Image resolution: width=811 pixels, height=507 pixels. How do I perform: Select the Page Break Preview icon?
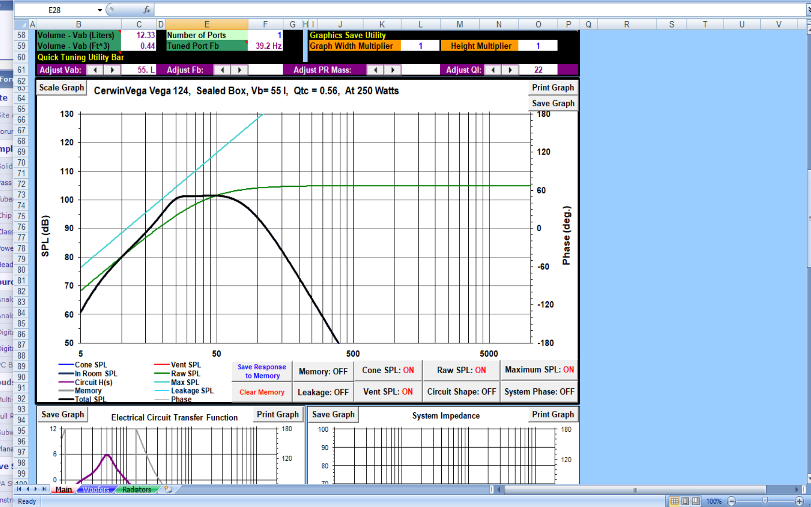(x=696, y=501)
